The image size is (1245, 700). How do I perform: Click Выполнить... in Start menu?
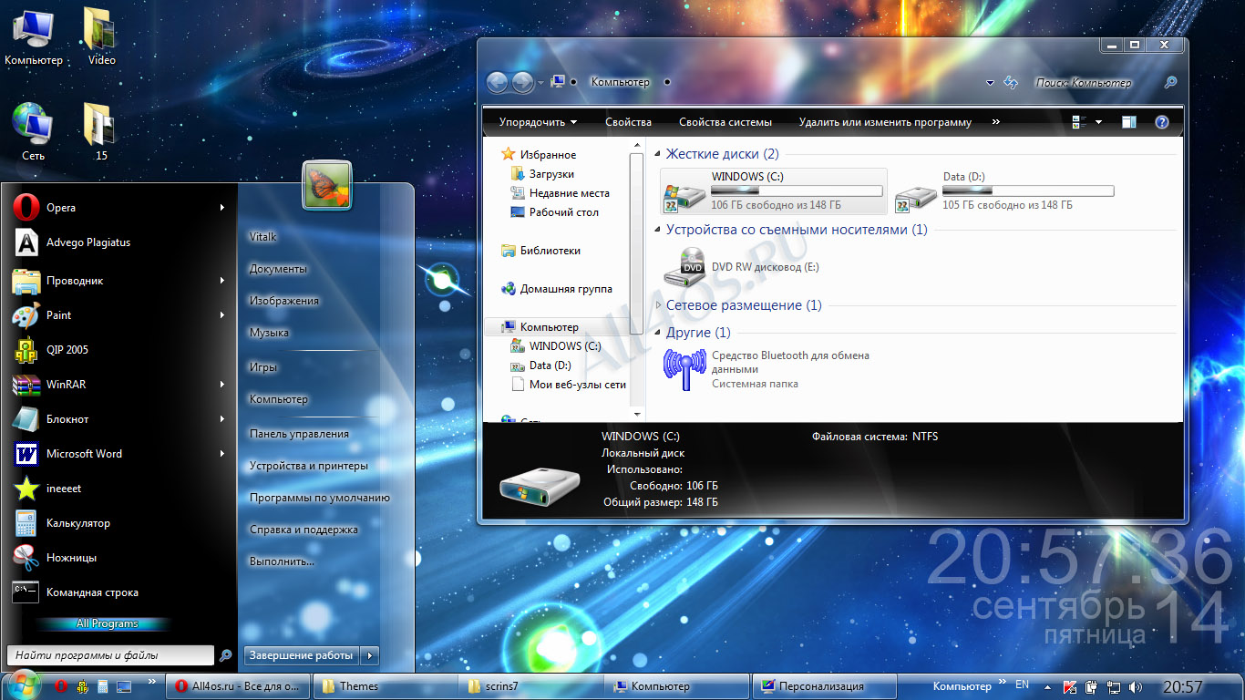click(282, 561)
